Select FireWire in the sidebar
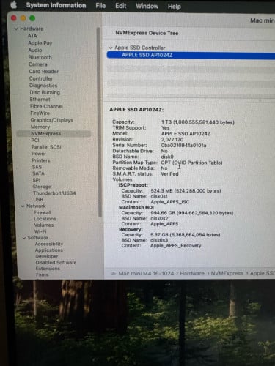Viewport: 275px width, 366px height. tap(40, 113)
